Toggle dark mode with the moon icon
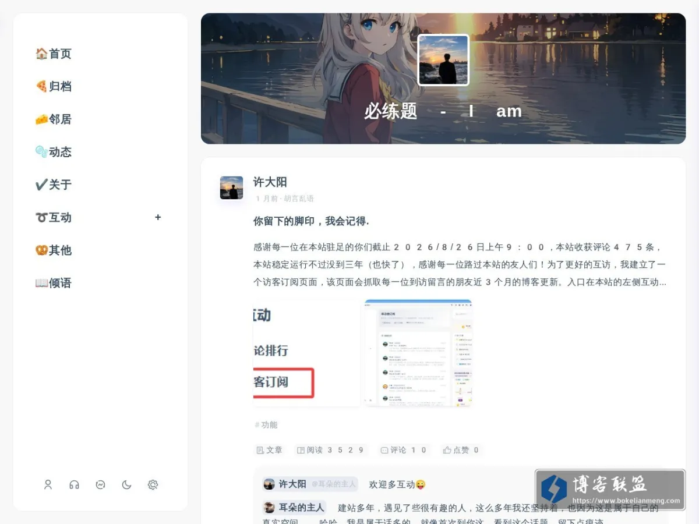Viewport: 699px width, 524px height. click(x=126, y=484)
